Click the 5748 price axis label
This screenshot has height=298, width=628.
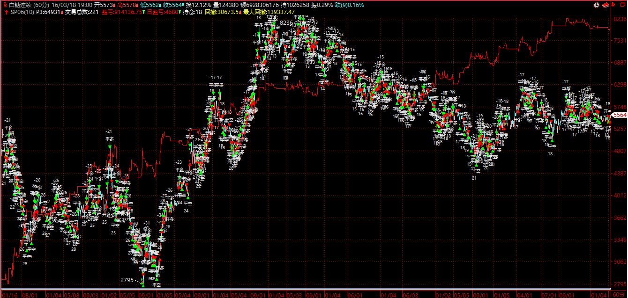620,107
